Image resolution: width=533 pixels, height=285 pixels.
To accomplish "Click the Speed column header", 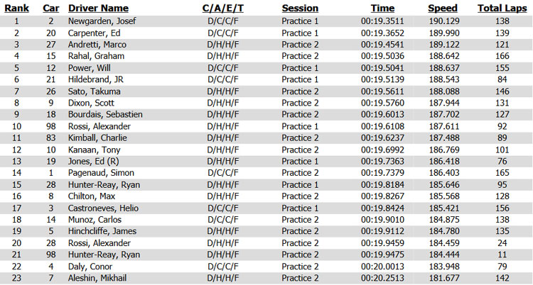I will tap(443, 8).
